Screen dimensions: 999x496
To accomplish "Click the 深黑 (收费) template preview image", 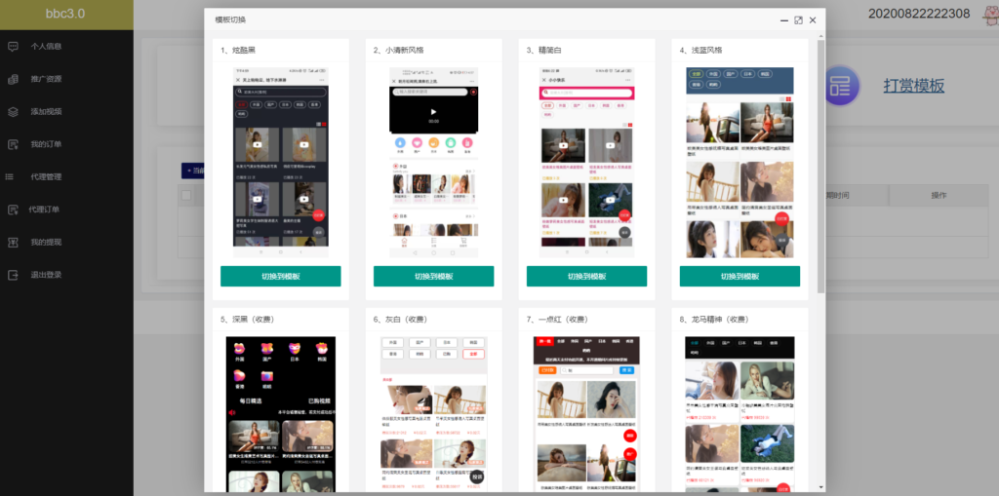I will (281, 413).
